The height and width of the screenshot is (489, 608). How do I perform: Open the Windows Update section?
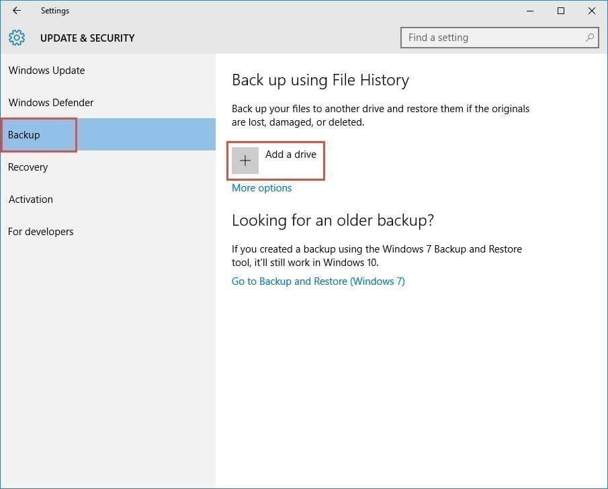[46, 71]
